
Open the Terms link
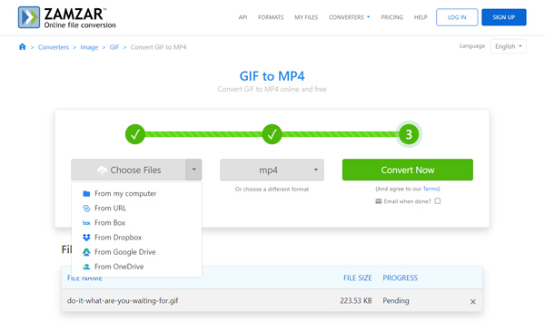click(431, 189)
